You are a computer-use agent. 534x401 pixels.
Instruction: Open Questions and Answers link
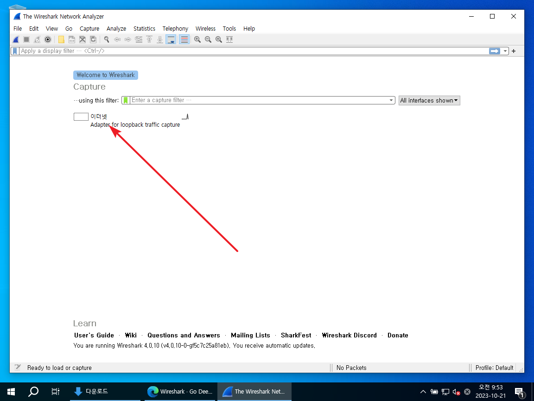pos(184,335)
